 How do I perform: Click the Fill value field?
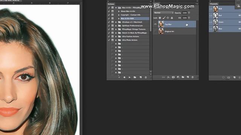coord(185,18)
